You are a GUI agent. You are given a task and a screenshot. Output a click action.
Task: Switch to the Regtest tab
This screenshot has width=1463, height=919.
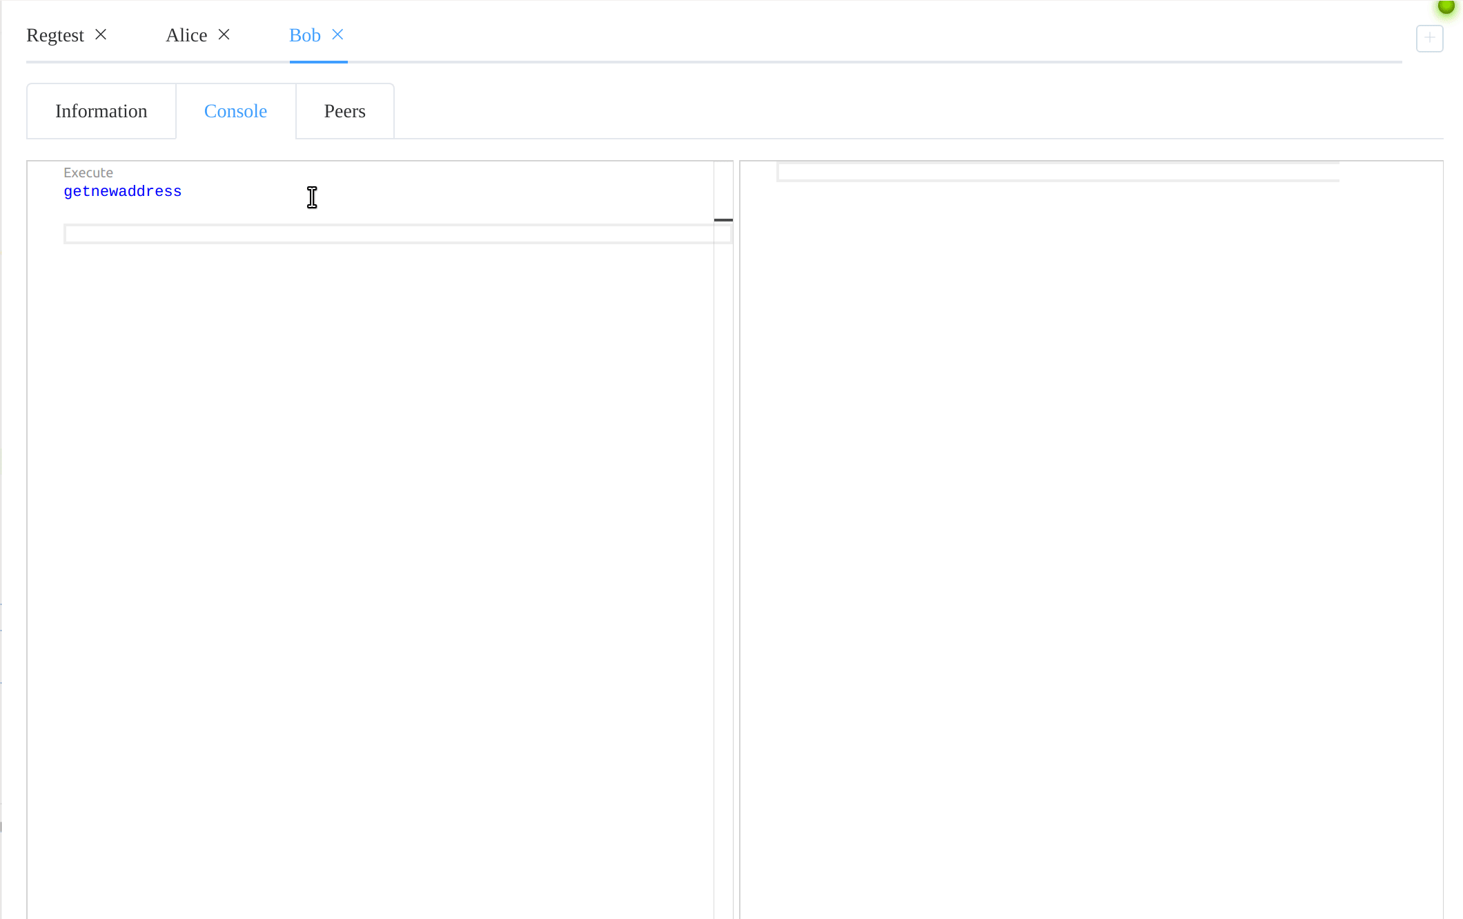(55, 35)
